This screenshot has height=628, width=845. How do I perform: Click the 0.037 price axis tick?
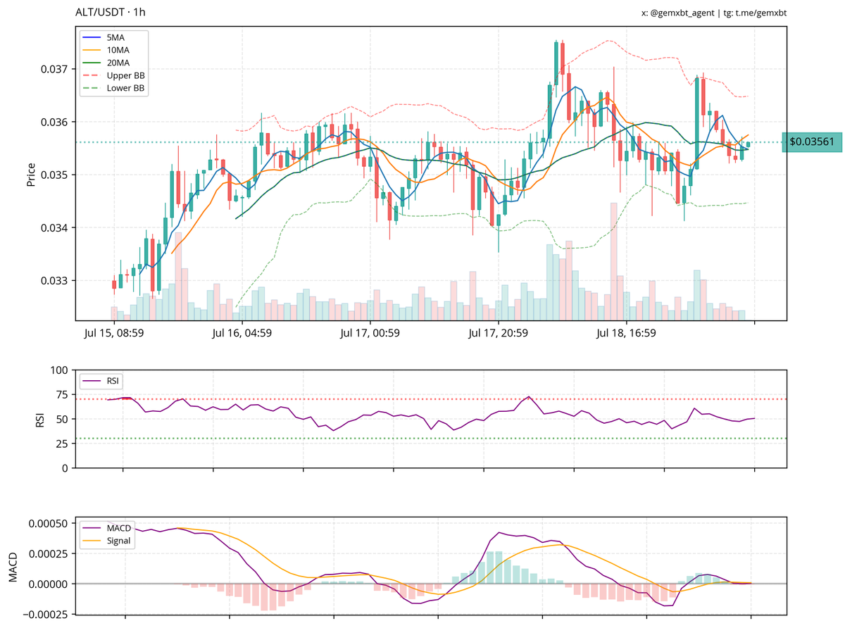(53, 69)
